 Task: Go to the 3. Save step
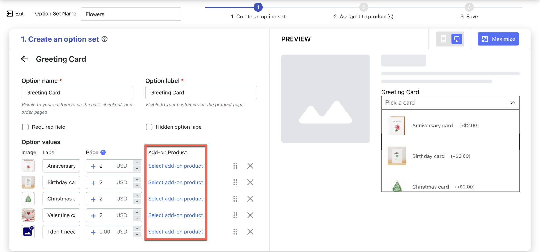[469, 16]
